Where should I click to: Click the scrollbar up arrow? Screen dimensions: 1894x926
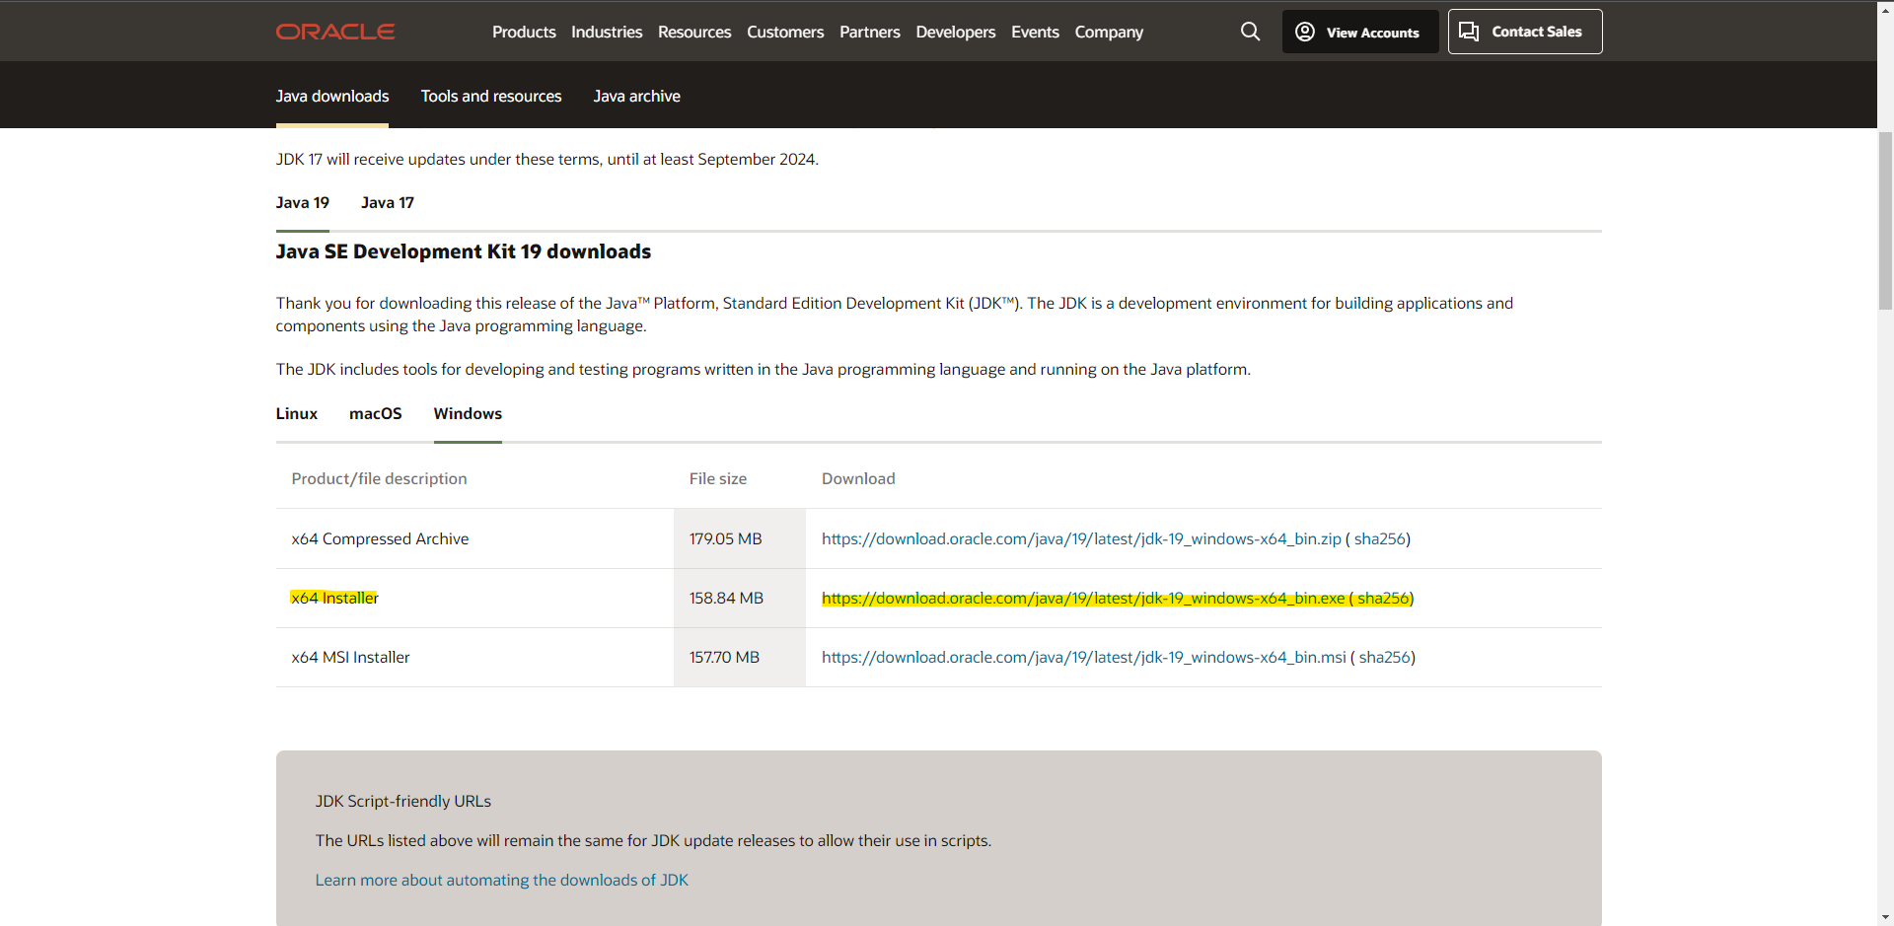1885,9
